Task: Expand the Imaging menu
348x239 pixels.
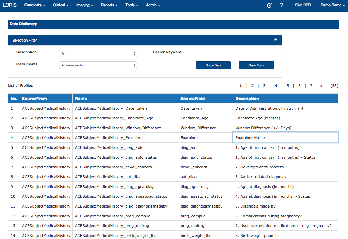Action: pyautogui.click(x=84, y=5)
